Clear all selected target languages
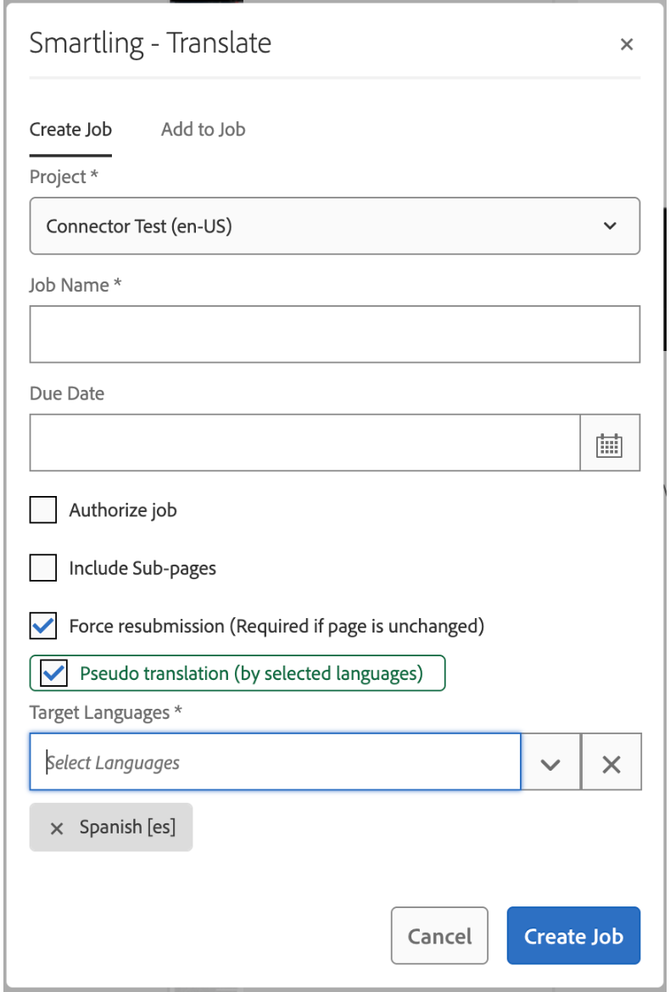This screenshot has height=992, width=670. click(611, 761)
